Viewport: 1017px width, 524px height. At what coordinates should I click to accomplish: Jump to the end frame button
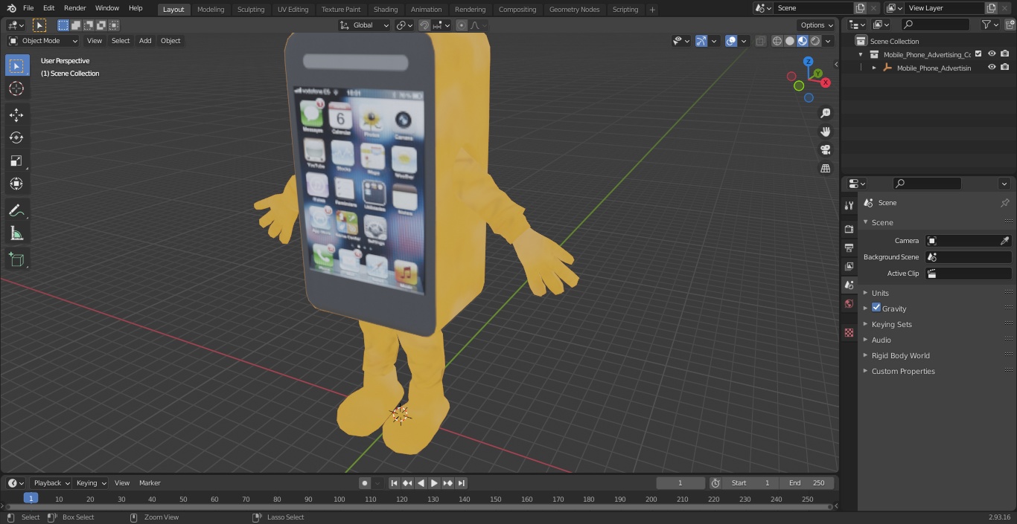point(462,483)
